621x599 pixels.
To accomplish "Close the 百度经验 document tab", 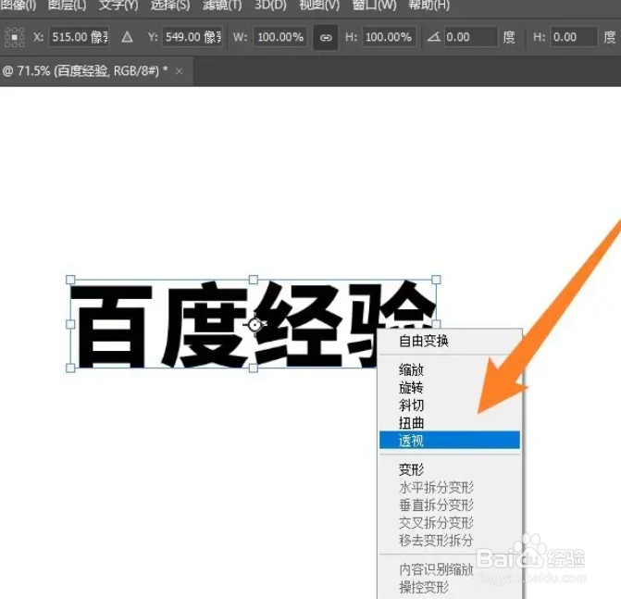I will (179, 71).
